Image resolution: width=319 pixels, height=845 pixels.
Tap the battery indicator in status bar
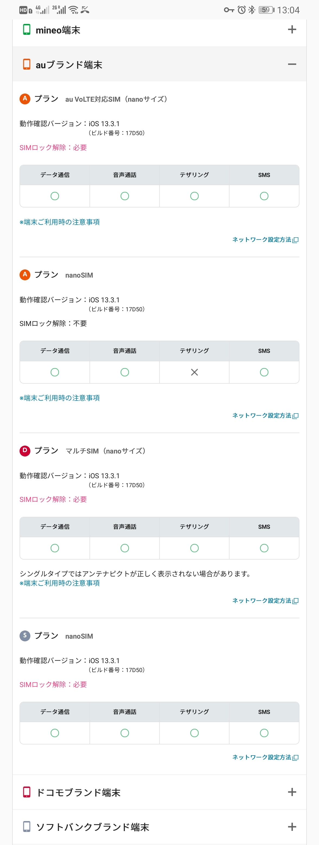coord(266,10)
